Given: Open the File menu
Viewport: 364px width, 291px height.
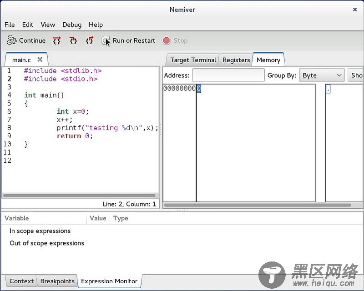Looking at the screenshot, I should (10, 25).
